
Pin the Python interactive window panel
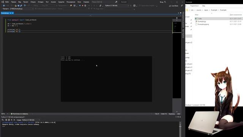(x=178, y=117)
